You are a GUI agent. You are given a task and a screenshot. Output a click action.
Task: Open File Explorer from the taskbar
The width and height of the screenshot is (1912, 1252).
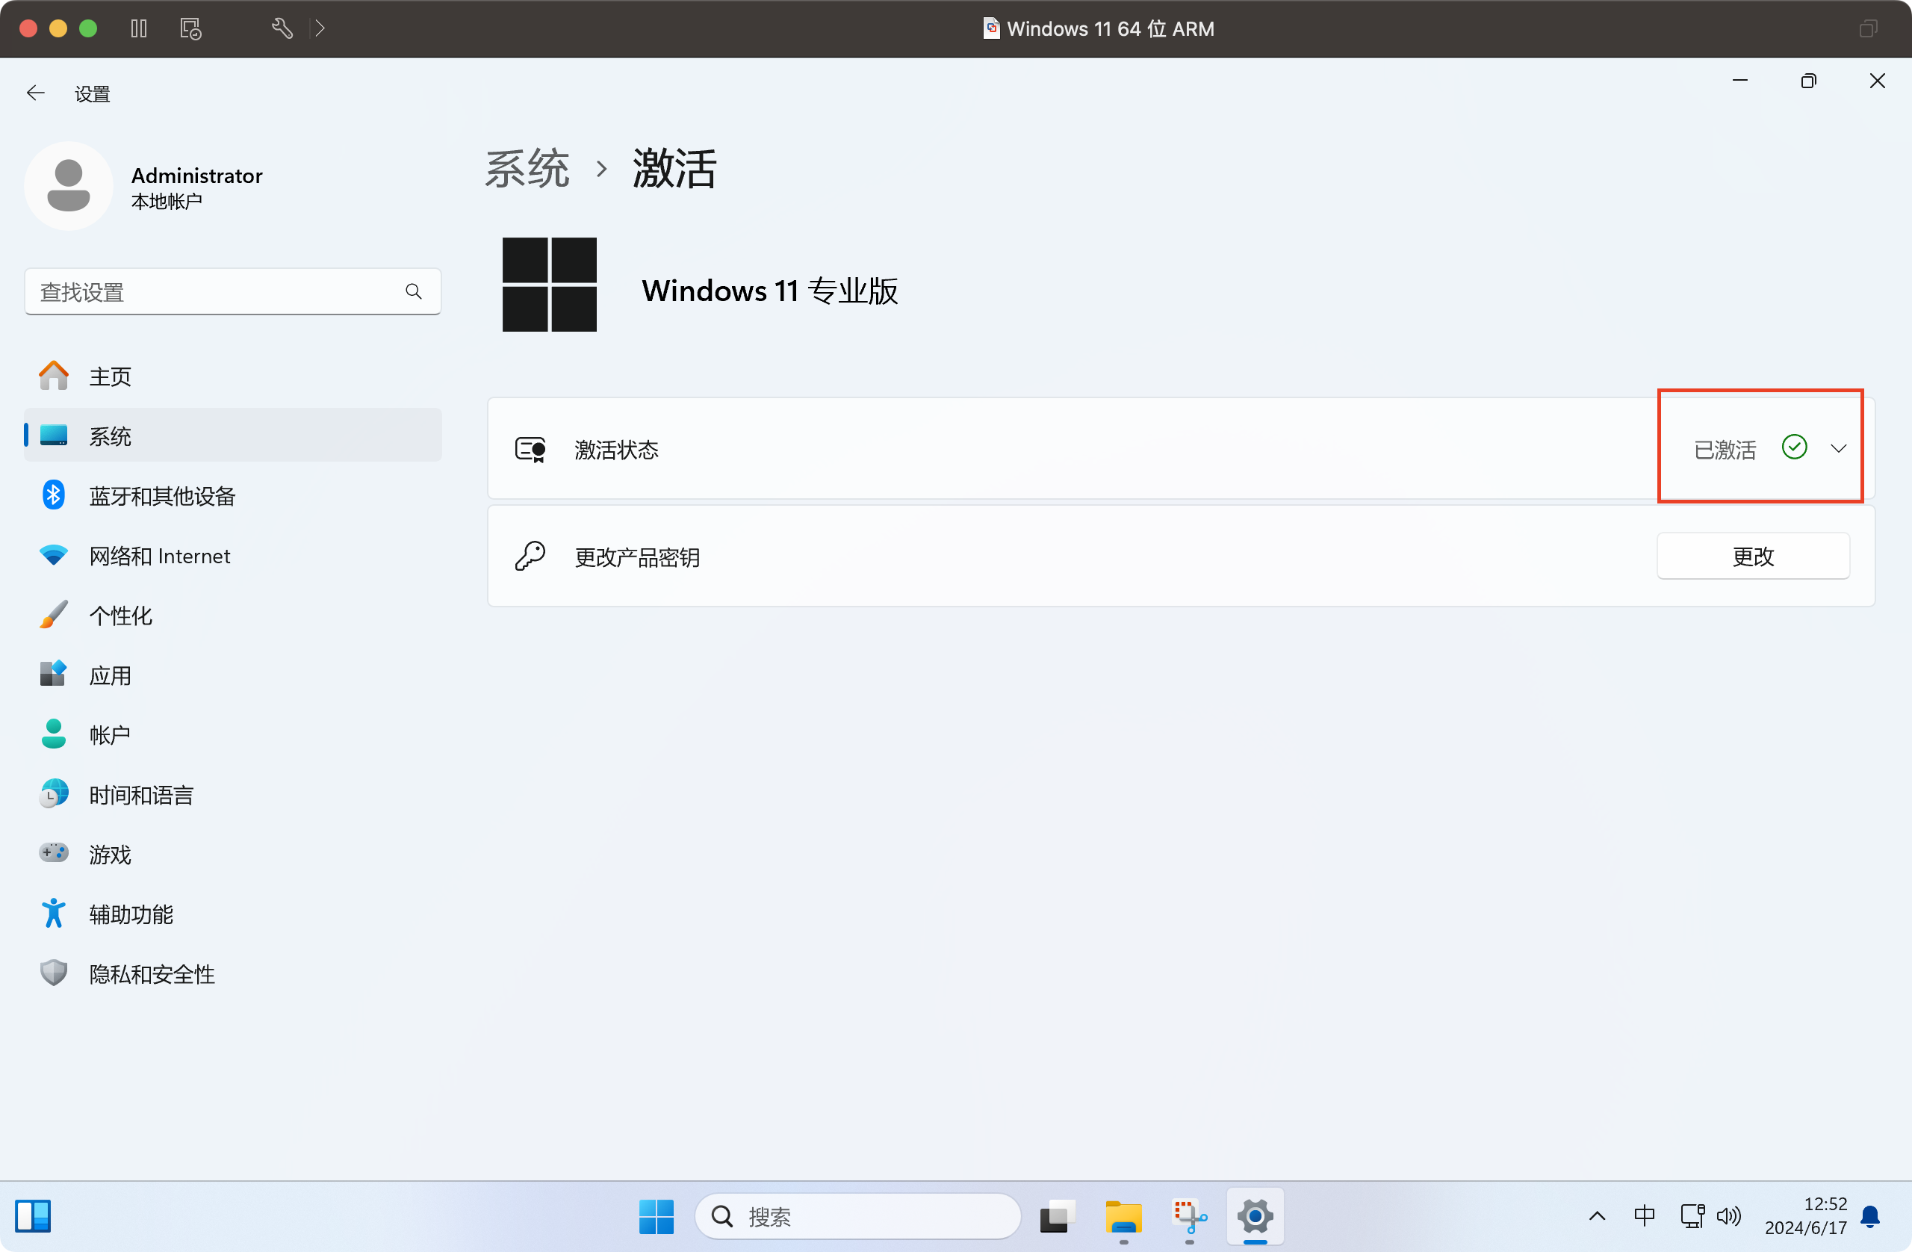tap(1123, 1217)
